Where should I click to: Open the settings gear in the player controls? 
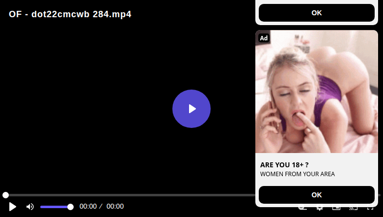point(320,208)
